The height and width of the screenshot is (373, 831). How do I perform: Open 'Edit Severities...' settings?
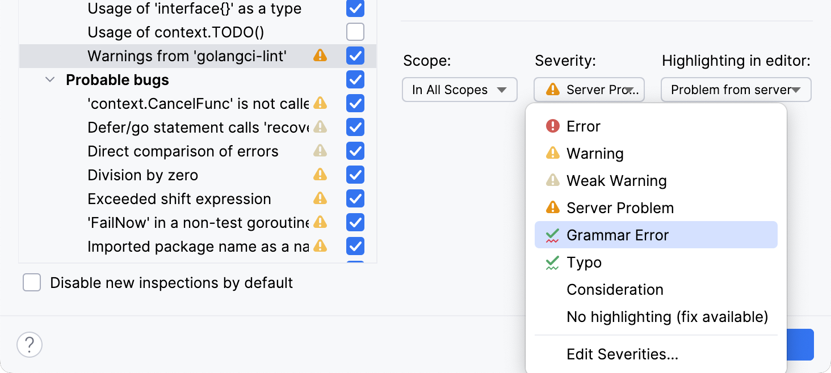point(622,354)
